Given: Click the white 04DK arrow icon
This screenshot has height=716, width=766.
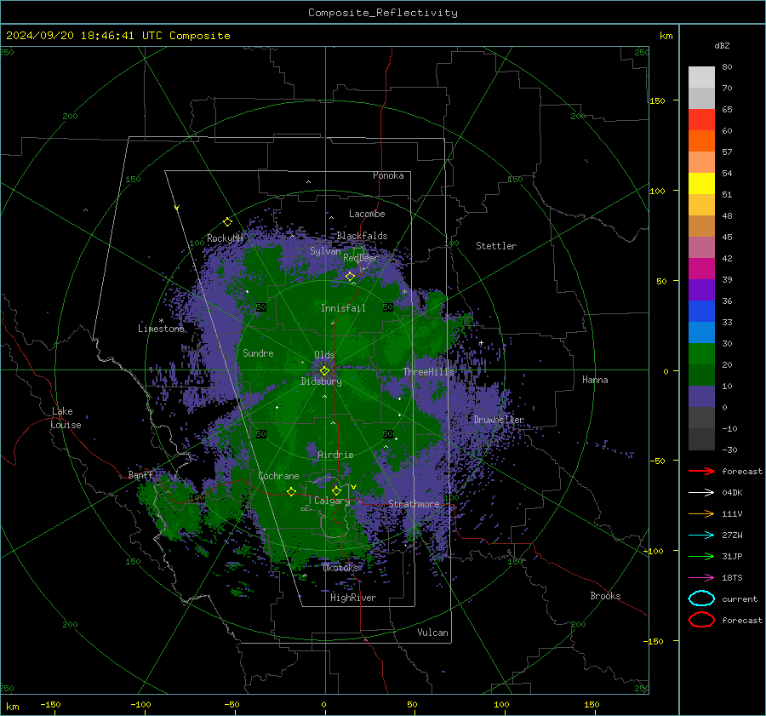Looking at the screenshot, I should click(x=701, y=492).
